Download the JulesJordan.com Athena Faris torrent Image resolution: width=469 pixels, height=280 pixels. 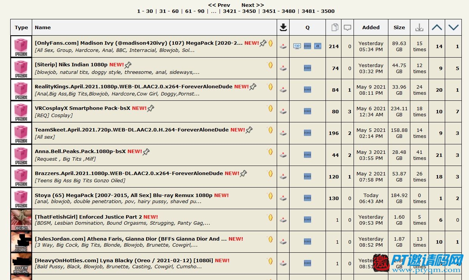pyautogui.click(x=283, y=241)
